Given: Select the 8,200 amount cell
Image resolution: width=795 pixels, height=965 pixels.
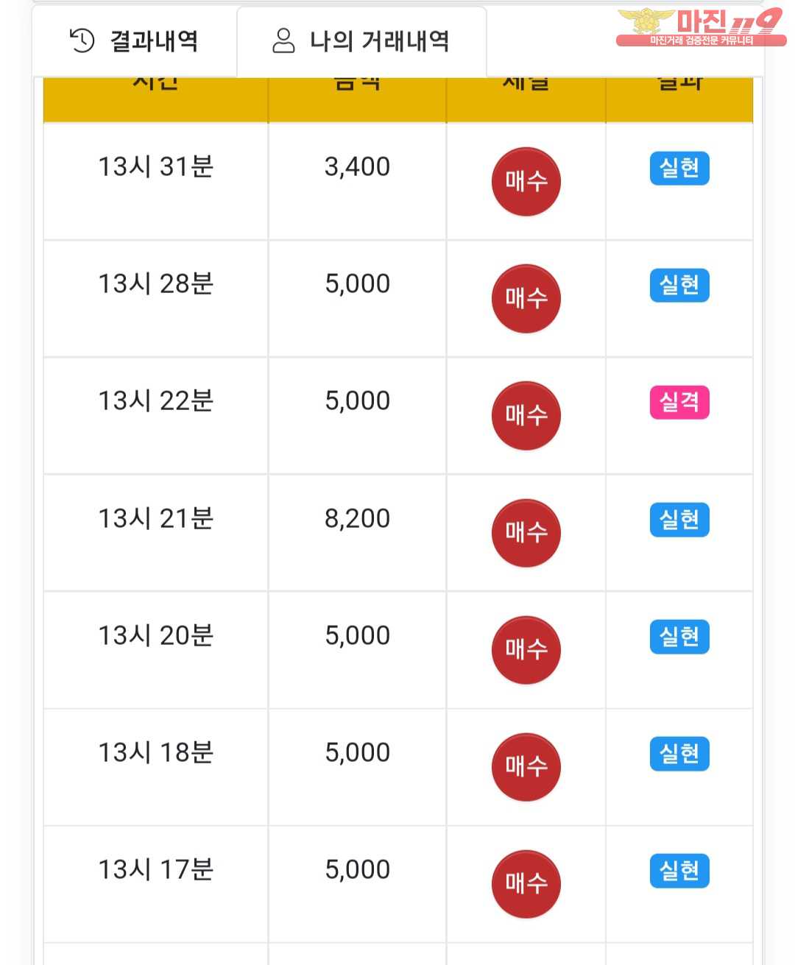Looking at the screenshot, I should pos(357,533).
